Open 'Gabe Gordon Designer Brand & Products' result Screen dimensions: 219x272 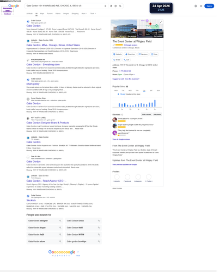[x=48, y=123]
